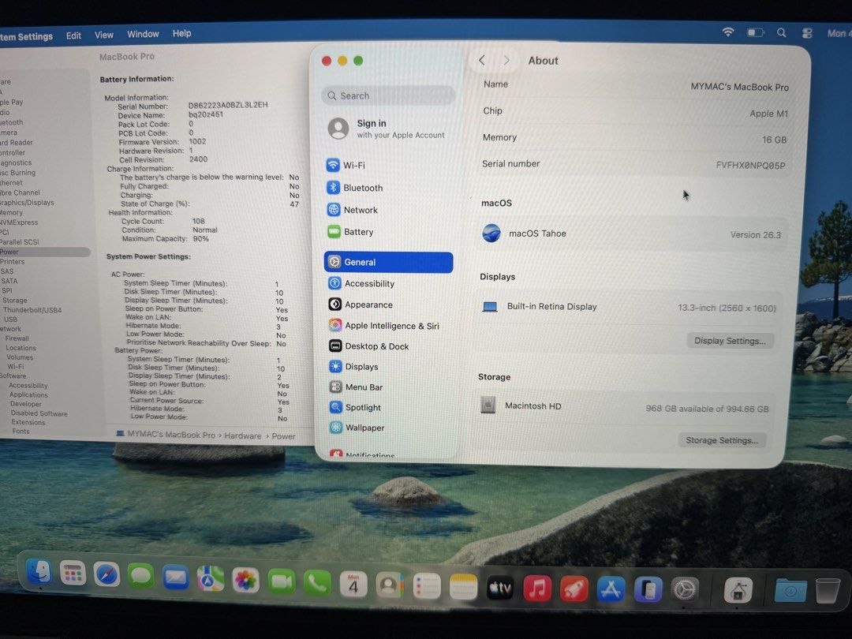Open the Window menu

pos(143,34)
